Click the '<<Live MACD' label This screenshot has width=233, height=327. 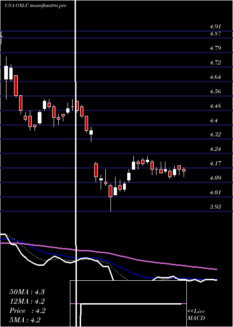tap(196, 315)
